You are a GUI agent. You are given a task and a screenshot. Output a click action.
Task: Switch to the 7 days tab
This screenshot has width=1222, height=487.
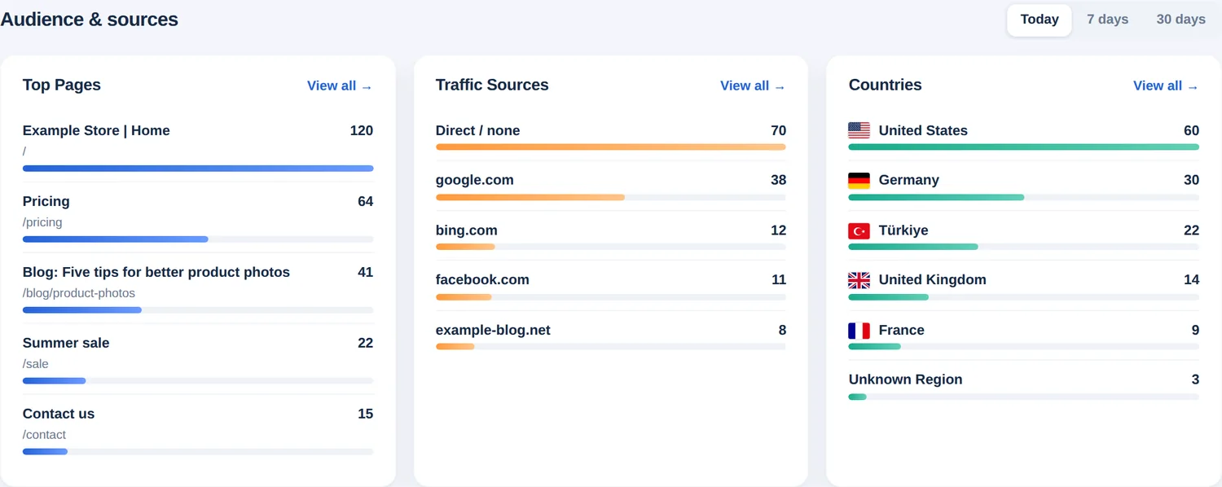tap(1107, 20)
